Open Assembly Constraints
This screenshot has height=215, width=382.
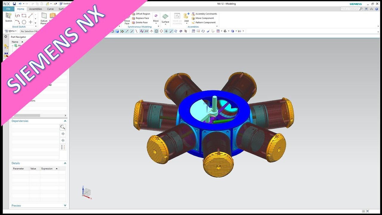click(x=204, y=14)
